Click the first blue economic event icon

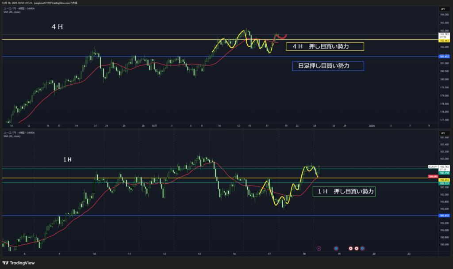click(336, 248)
